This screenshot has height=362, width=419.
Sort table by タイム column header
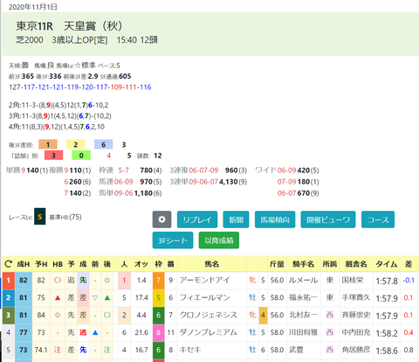[387, 264]
